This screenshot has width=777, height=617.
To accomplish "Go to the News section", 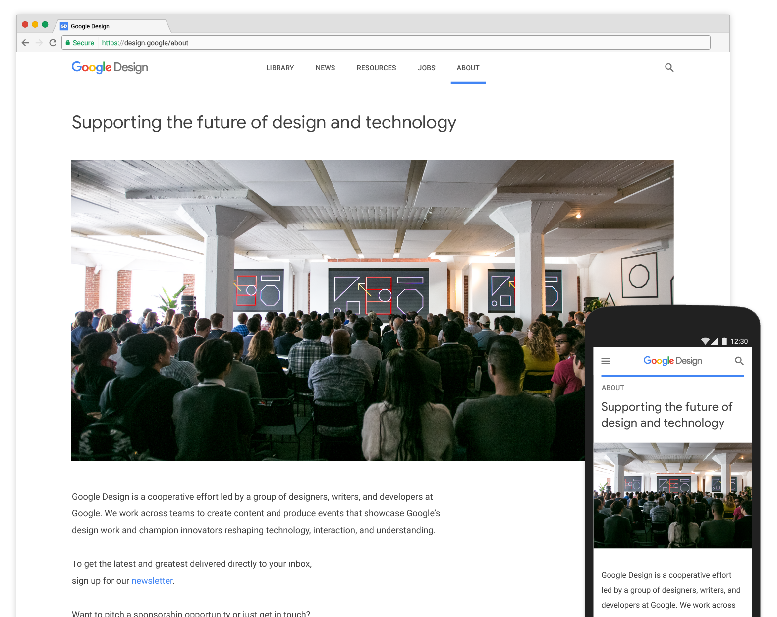I will (326, 68).
